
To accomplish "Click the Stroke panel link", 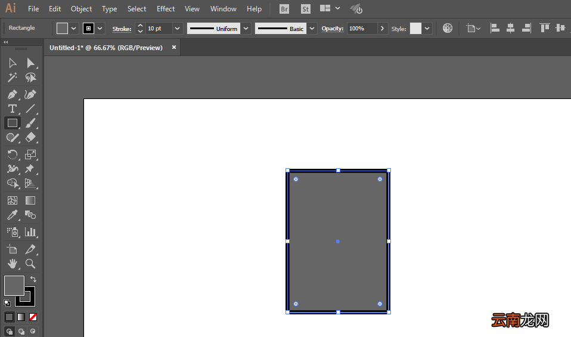I will 122,29.
